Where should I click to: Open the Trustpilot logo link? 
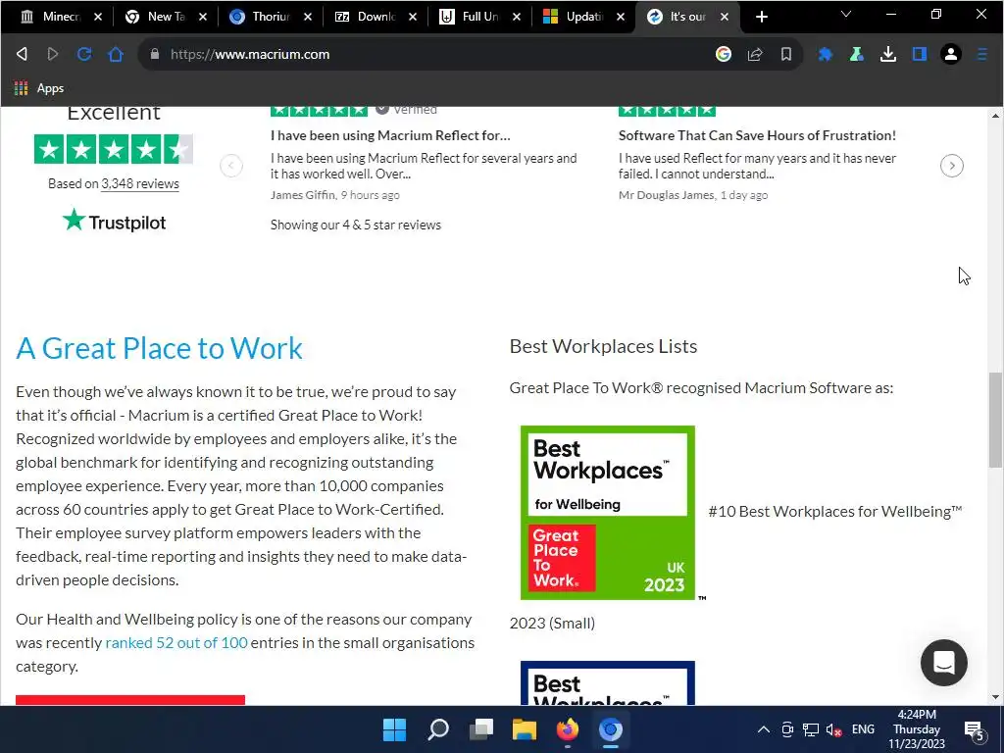click(114, 221)
